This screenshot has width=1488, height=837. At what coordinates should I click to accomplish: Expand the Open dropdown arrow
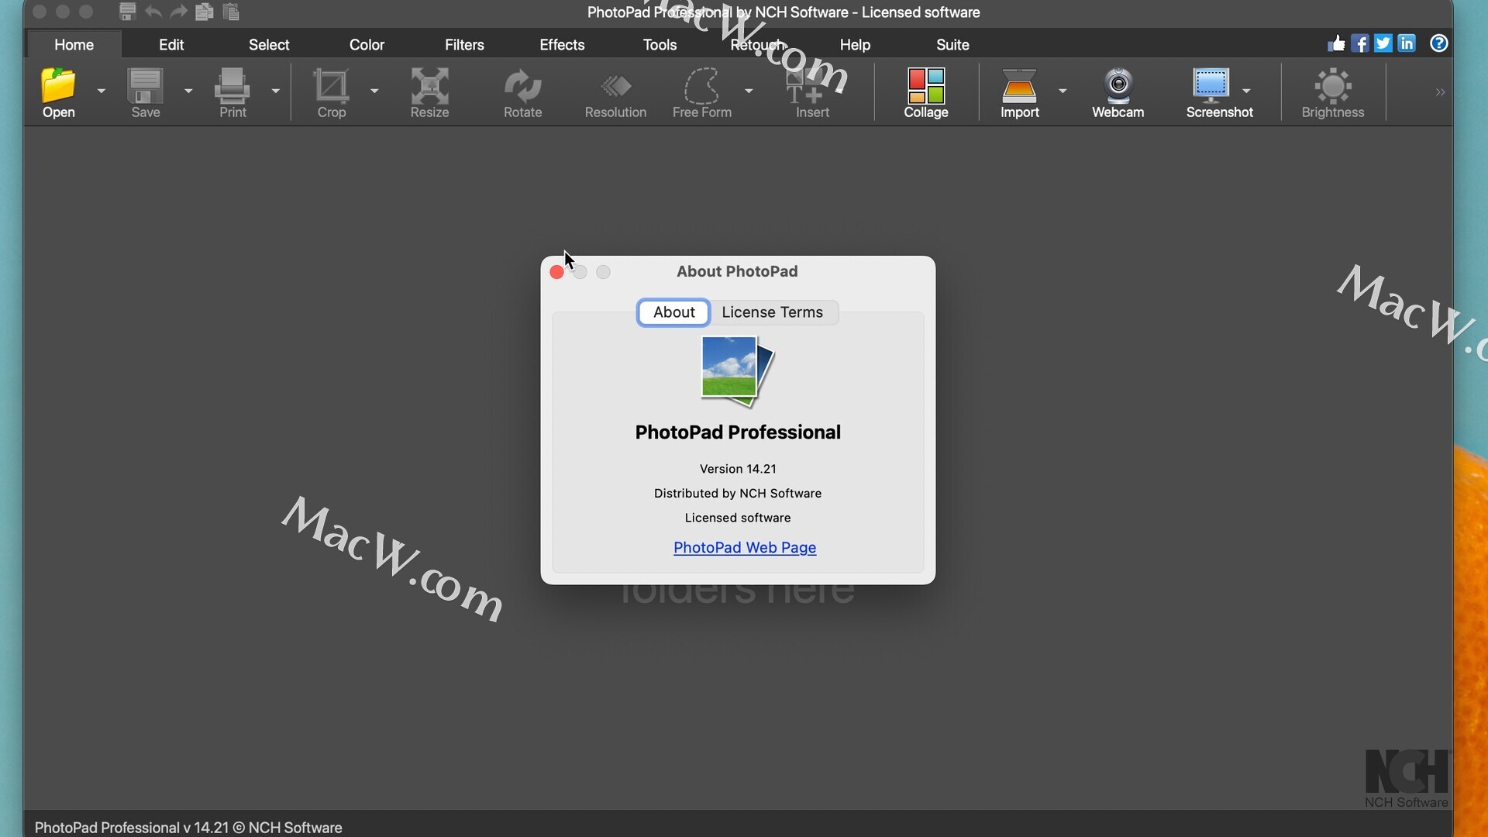click(x=101, y=91)
